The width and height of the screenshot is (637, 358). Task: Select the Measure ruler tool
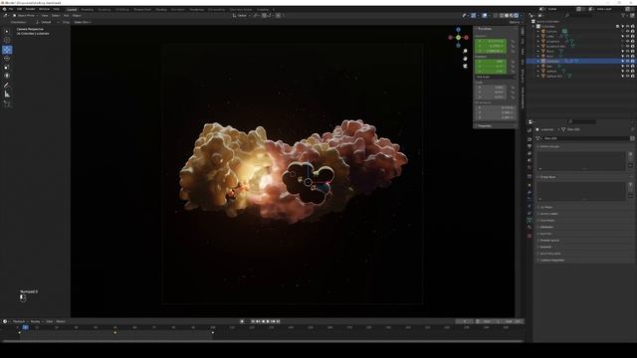7,94
